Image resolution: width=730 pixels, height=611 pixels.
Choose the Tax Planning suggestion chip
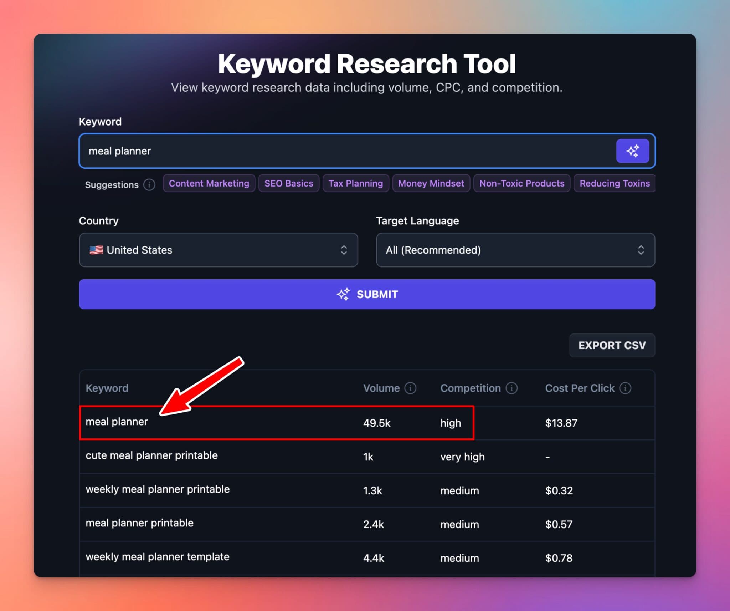pos(356,183)
